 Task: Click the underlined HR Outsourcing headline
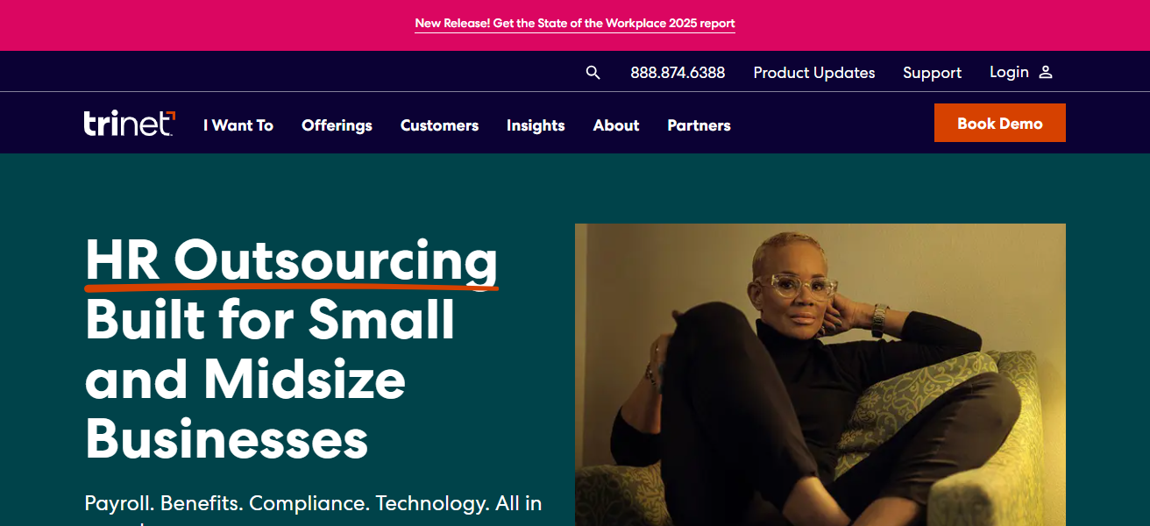click(292, 263)
